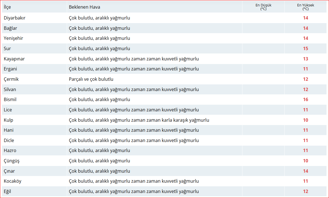Select the Dicle district name
Viewport: 329px width, 198px height.
[x=9, y=140]
